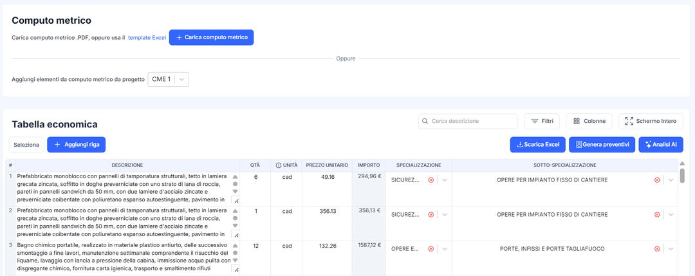Toggle the Seleziona selection mode

pyautogui.click(x=26, y=145)
